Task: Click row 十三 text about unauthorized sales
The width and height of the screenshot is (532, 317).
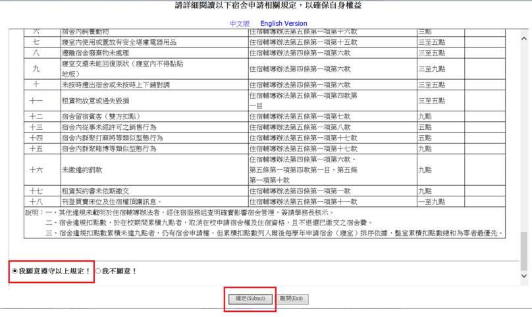Action: pyautogui.click(x=105, y=127)
